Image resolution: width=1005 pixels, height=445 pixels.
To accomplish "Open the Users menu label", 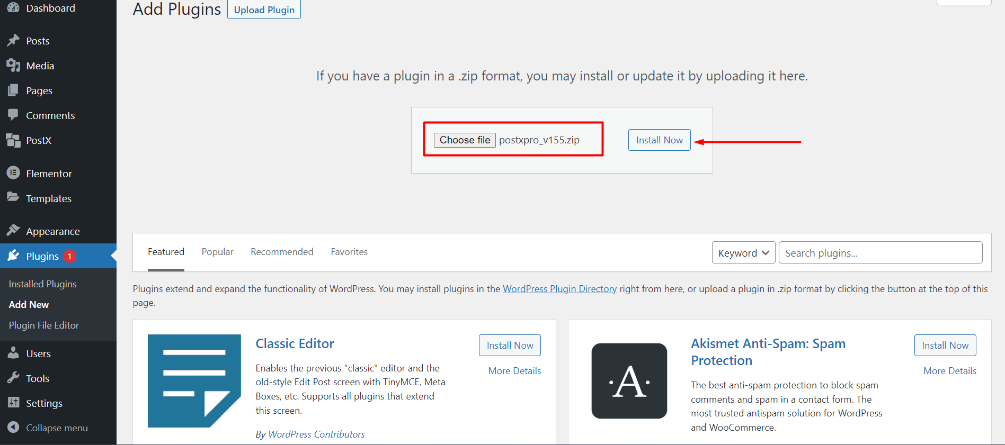I will pyautogui.click(x=39, y=353).
